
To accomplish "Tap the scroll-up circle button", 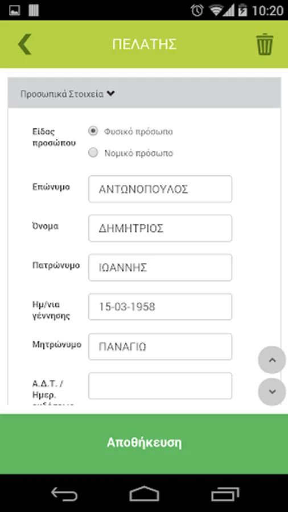I will [x=272, y=360].
